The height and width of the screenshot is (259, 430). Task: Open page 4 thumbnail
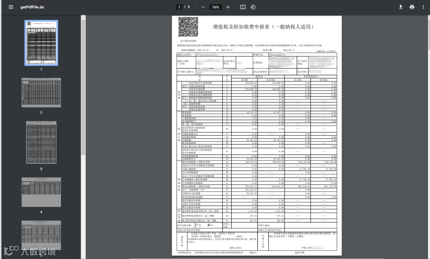(x=41, y=192)
